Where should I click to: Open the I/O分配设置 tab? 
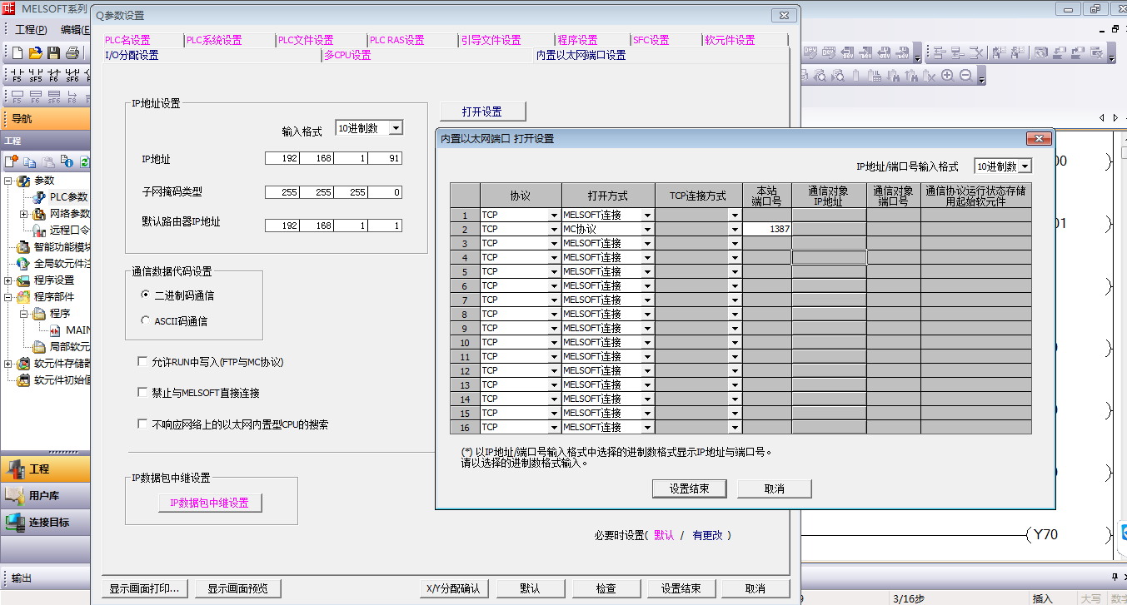132,56
